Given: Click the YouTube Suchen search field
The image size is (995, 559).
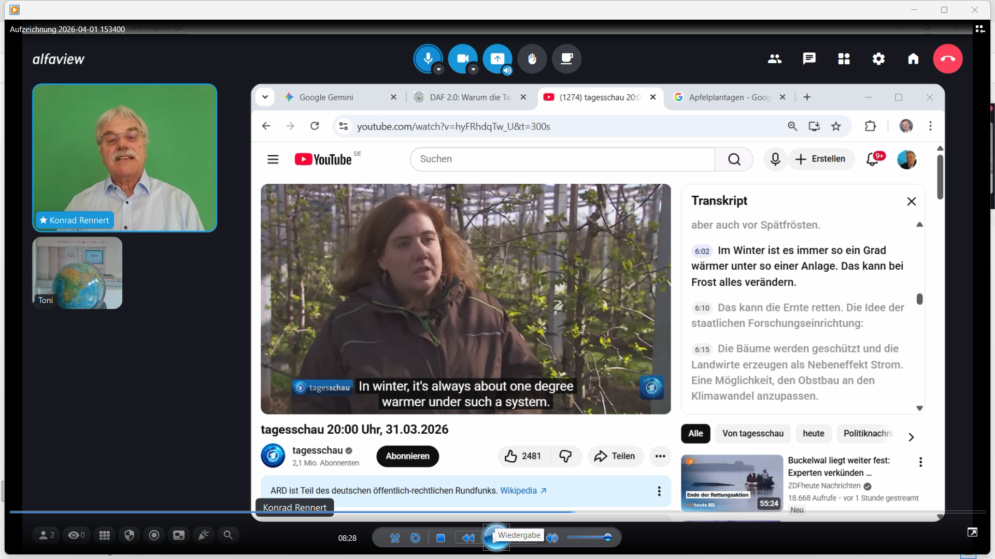Looking at the screenshot, I should coord(562,159).
